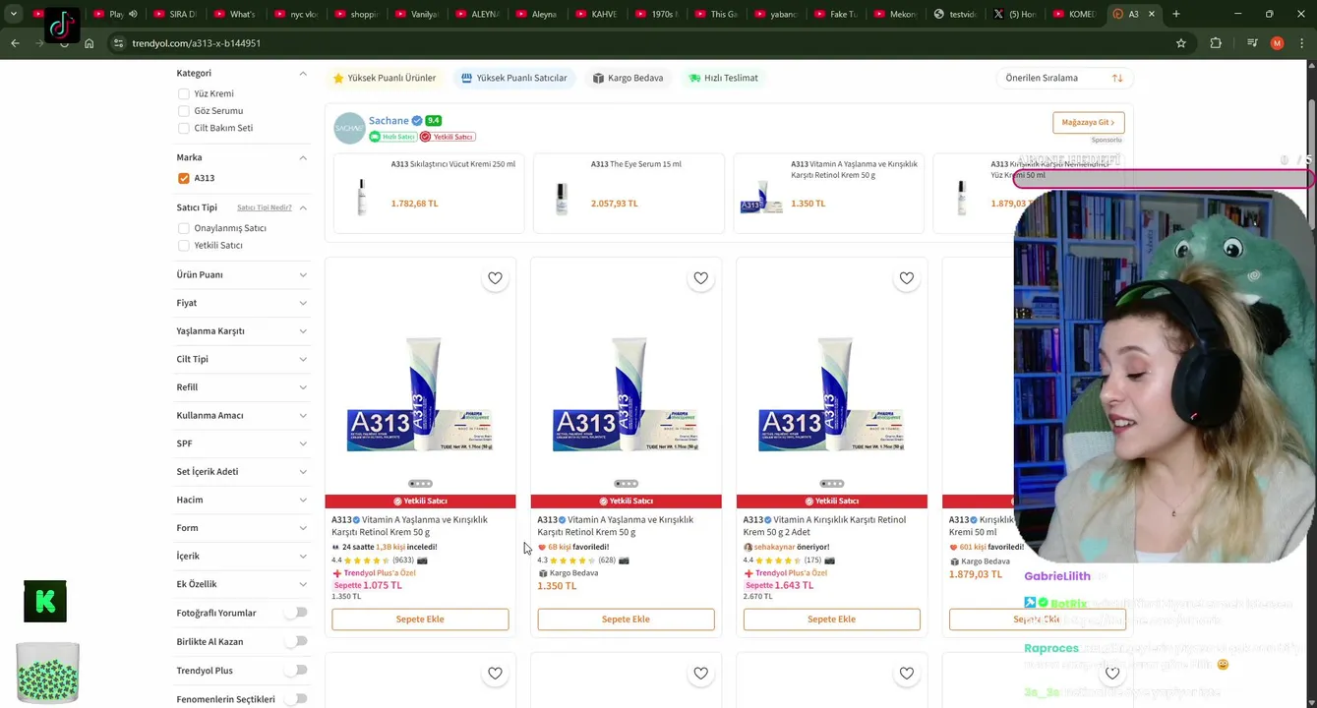This screenshot has width=1317, height=708.
Task: Click the camera icon next to (9633) reviews
Action: point(422,560)
